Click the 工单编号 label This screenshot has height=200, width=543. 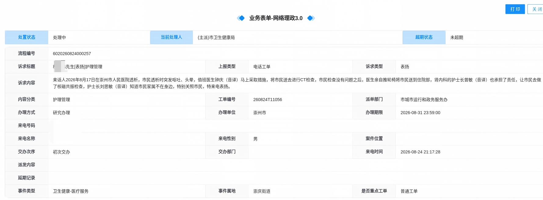pos(227,99)
